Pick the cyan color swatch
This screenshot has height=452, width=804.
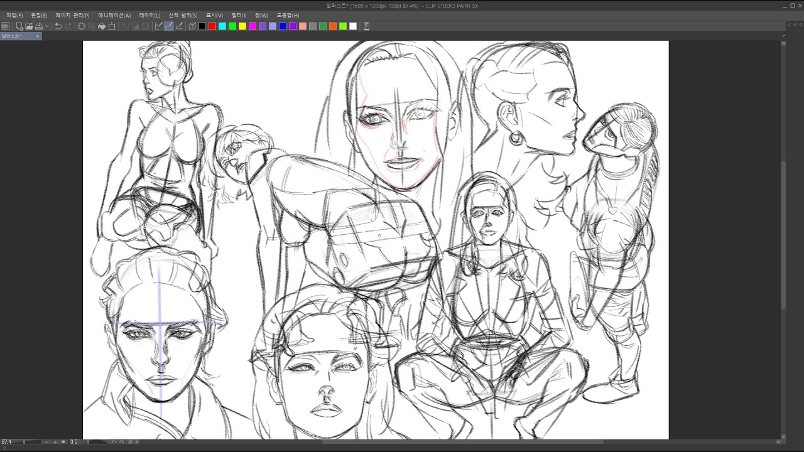tap(222, 26)
